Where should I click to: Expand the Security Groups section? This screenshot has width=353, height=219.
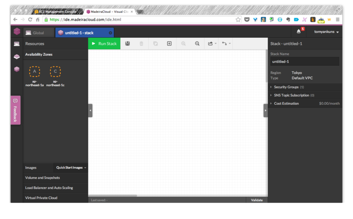coord(305,87)
